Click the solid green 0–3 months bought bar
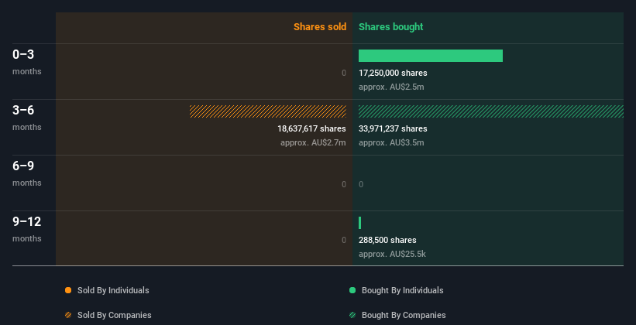 (x=431, y=56)
